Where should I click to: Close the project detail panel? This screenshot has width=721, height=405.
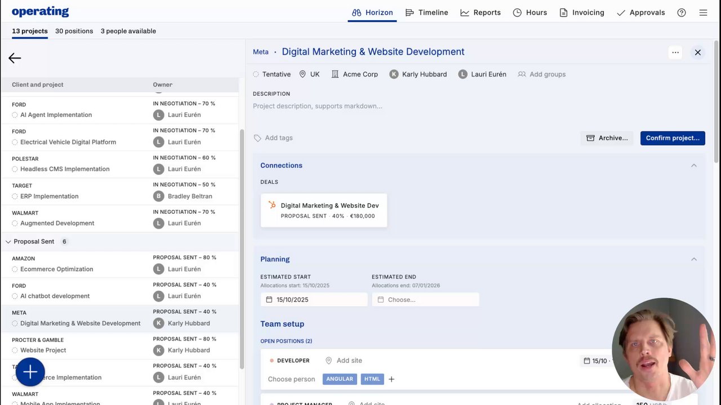(698, 52)
